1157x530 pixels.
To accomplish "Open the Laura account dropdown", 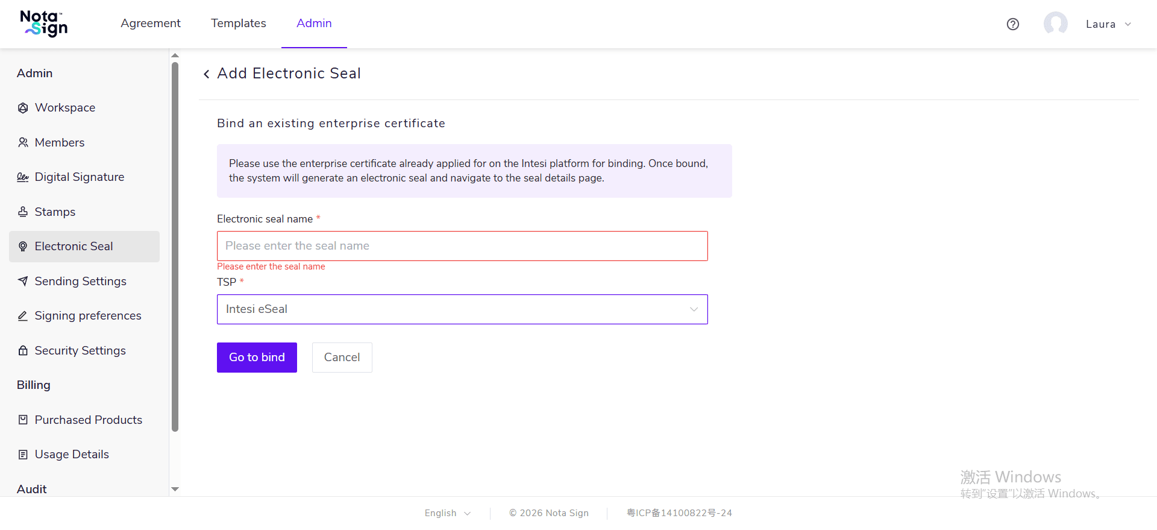I will click(x=1108, y=24).
